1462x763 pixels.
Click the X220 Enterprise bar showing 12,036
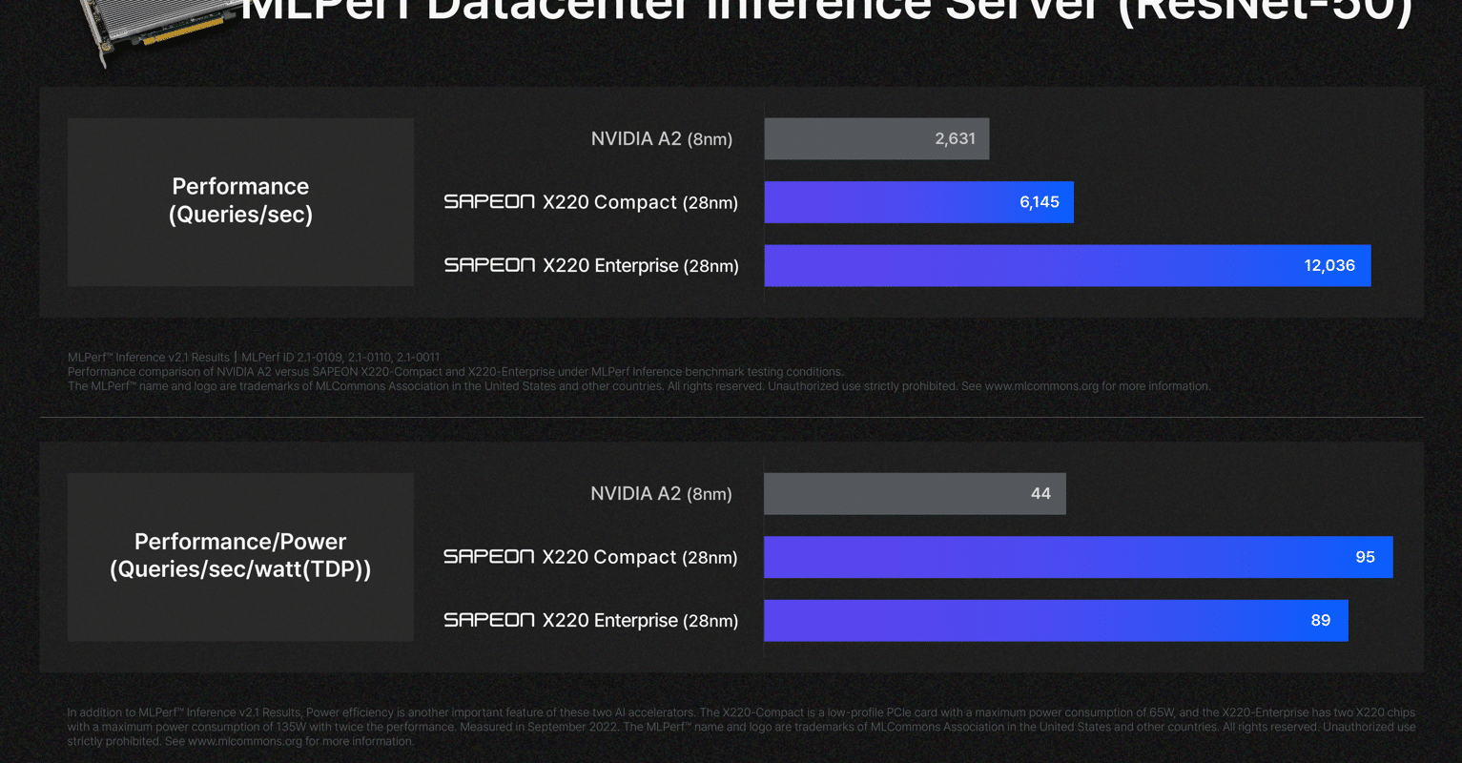[x=1067, y=265]
